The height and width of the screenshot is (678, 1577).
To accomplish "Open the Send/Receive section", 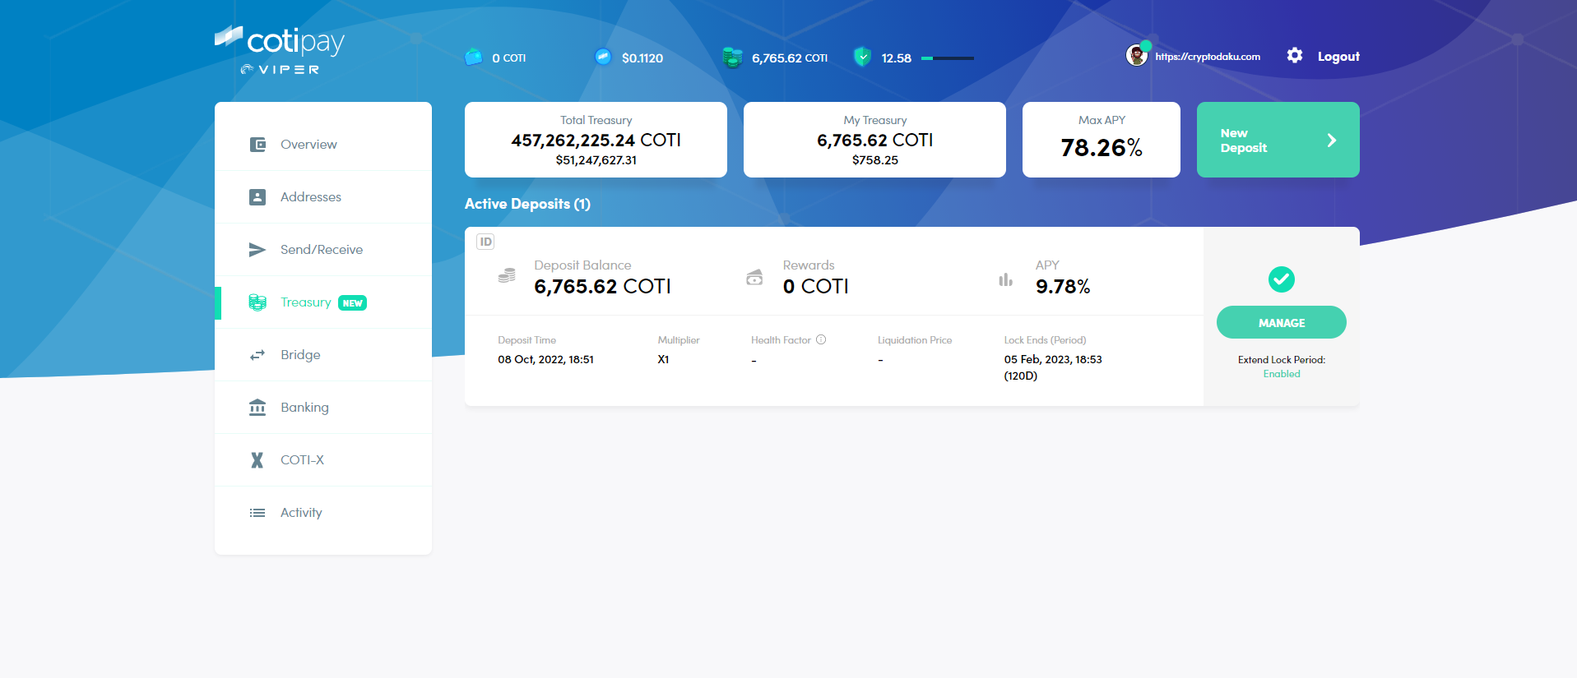I will click(323, 250).
